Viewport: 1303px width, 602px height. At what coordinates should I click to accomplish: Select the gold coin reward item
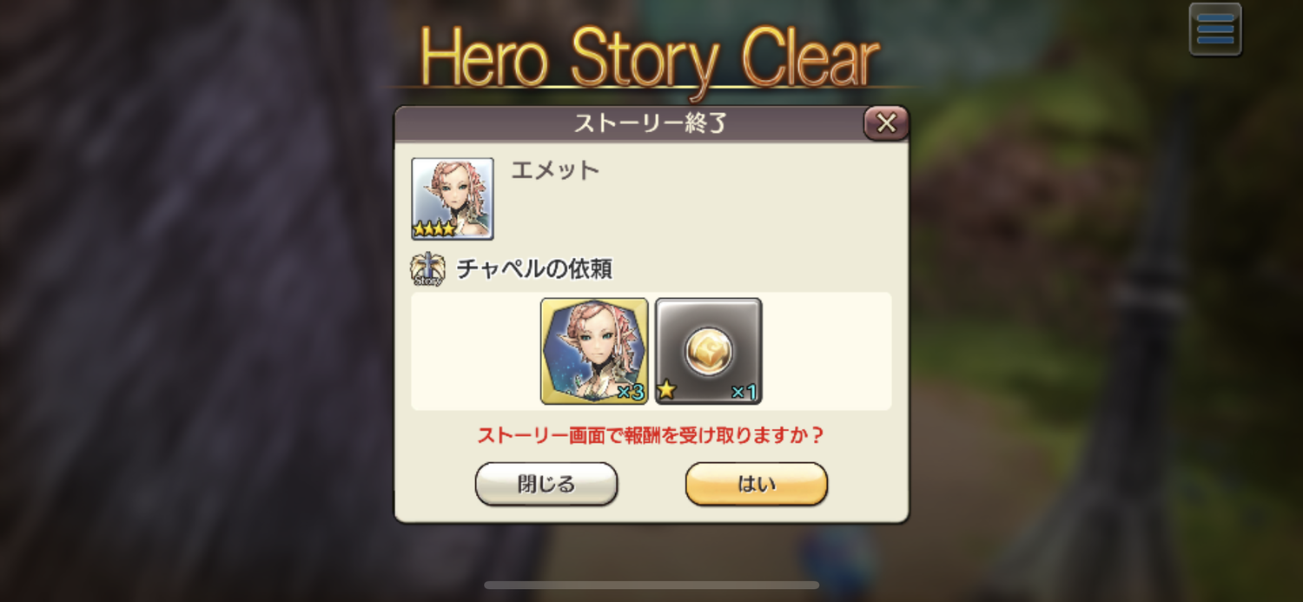point(708,351)
